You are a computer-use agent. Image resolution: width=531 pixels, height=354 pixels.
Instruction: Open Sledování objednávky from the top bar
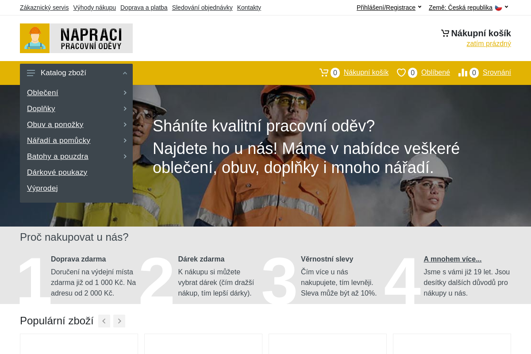coord(202,7)
